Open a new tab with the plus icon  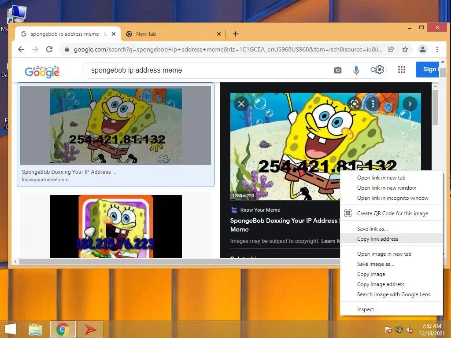tap(235, 34)
